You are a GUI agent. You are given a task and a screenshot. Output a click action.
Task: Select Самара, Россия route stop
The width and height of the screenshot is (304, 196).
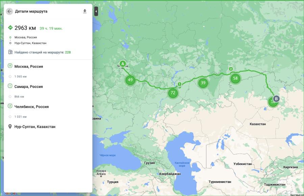[28, 87]
